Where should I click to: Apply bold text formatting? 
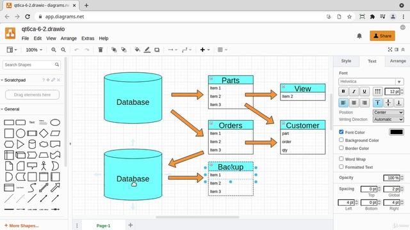click(x=343, y=91)
